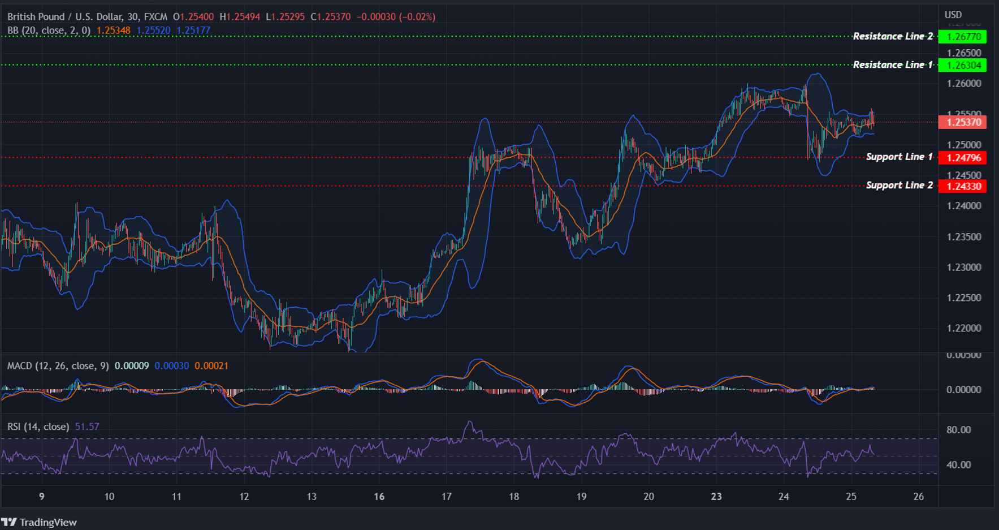Select the Support Line 1 tag 1.24796

963,158
